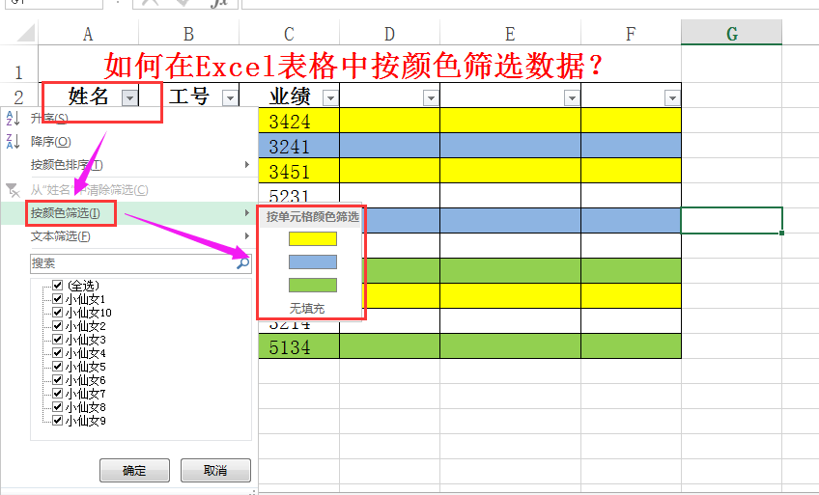Expand the 文本筛选 submenu arrow
Image resolution: width=819 pixels, height=495 pixels.
pyautogui.click(x=247, y=236)
